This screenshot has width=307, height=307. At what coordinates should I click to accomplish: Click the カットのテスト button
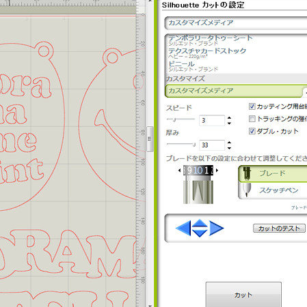coord(279,229)
